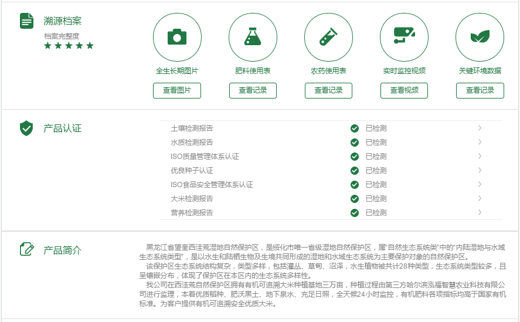Expand the 土壤检测报告 row chevron
520x322 pixels.
480,128
